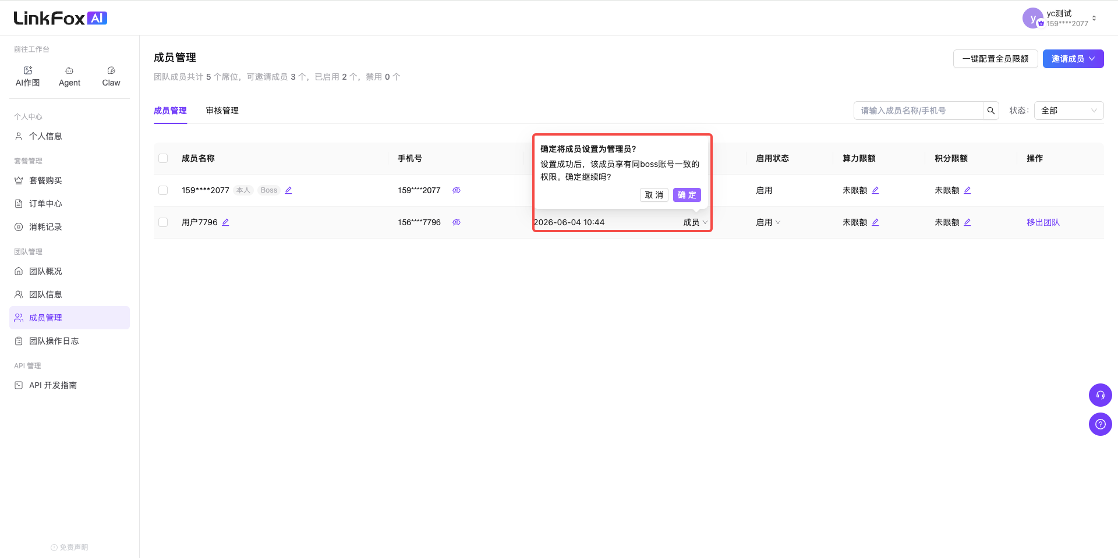Focus the member name/phone search field
1118x558 pixels.
point(918,111)
